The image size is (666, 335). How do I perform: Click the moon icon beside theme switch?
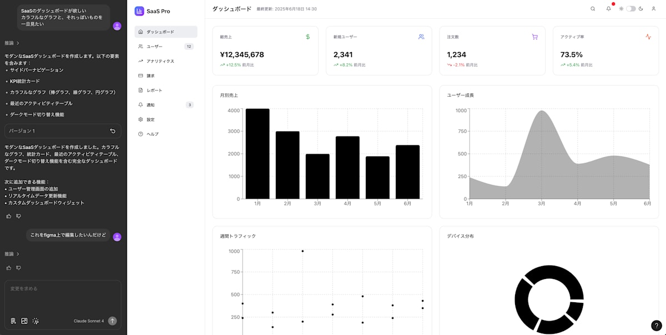pos(641,9)
